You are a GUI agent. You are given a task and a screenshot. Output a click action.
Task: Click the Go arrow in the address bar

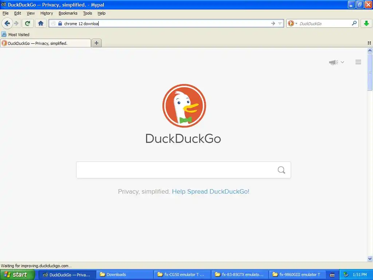(273, 23)
